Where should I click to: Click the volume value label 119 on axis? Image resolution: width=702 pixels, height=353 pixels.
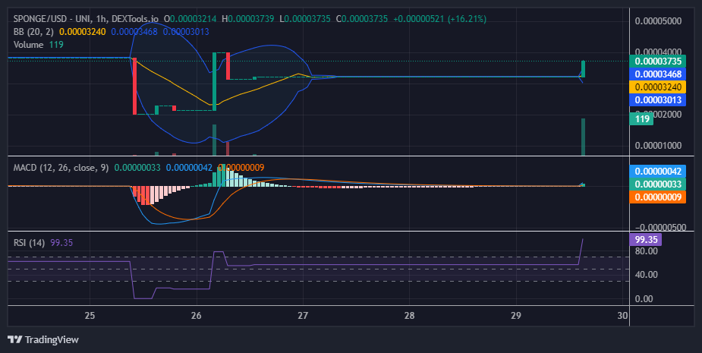coord(641,119)
